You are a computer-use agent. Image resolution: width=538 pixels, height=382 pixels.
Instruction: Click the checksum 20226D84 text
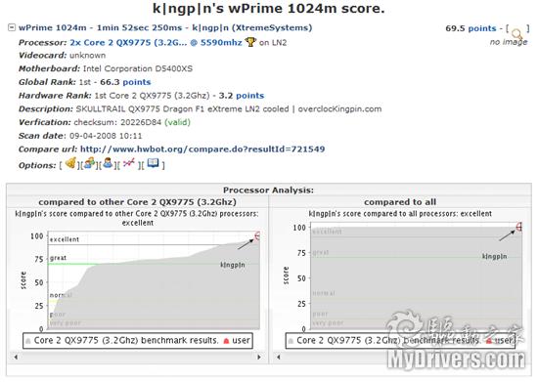click(117, 122)
